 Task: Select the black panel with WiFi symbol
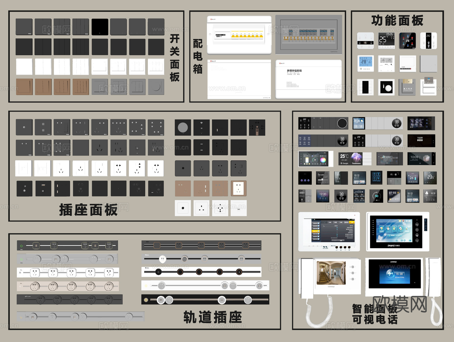(x=202, y=127)
